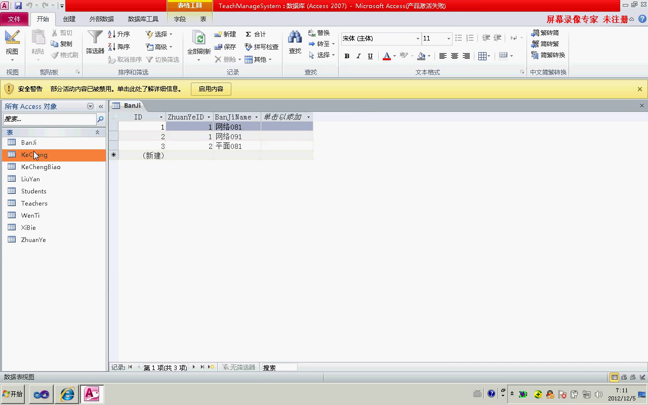Center align text
The width and height of the screenshot is (648, 405).
click(x=455, y=56)
